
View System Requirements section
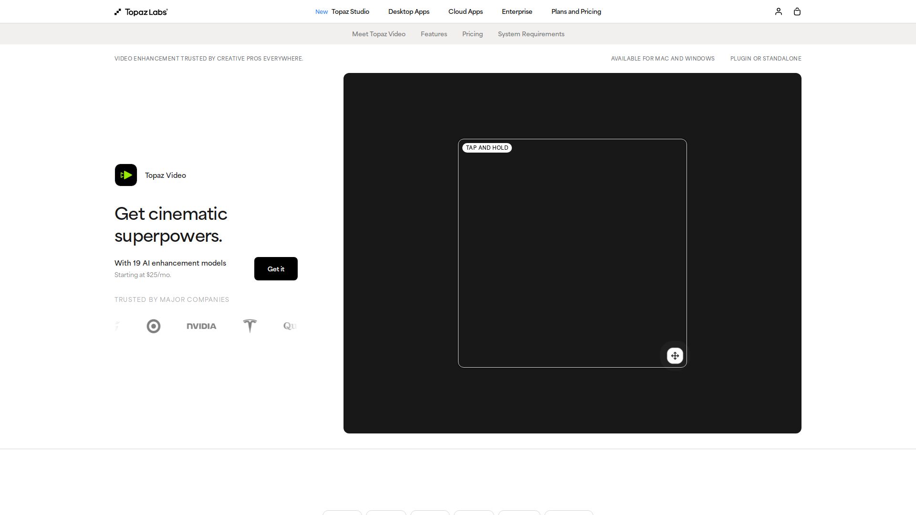tap(531, 34)
